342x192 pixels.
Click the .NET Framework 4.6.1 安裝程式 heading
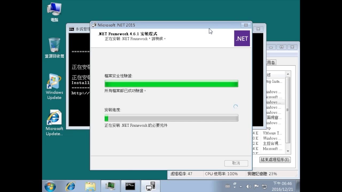point(128,34)
